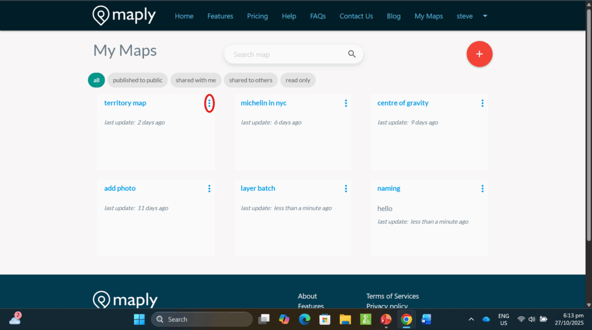Open the naming map three-dot menu

pos(482,189)
